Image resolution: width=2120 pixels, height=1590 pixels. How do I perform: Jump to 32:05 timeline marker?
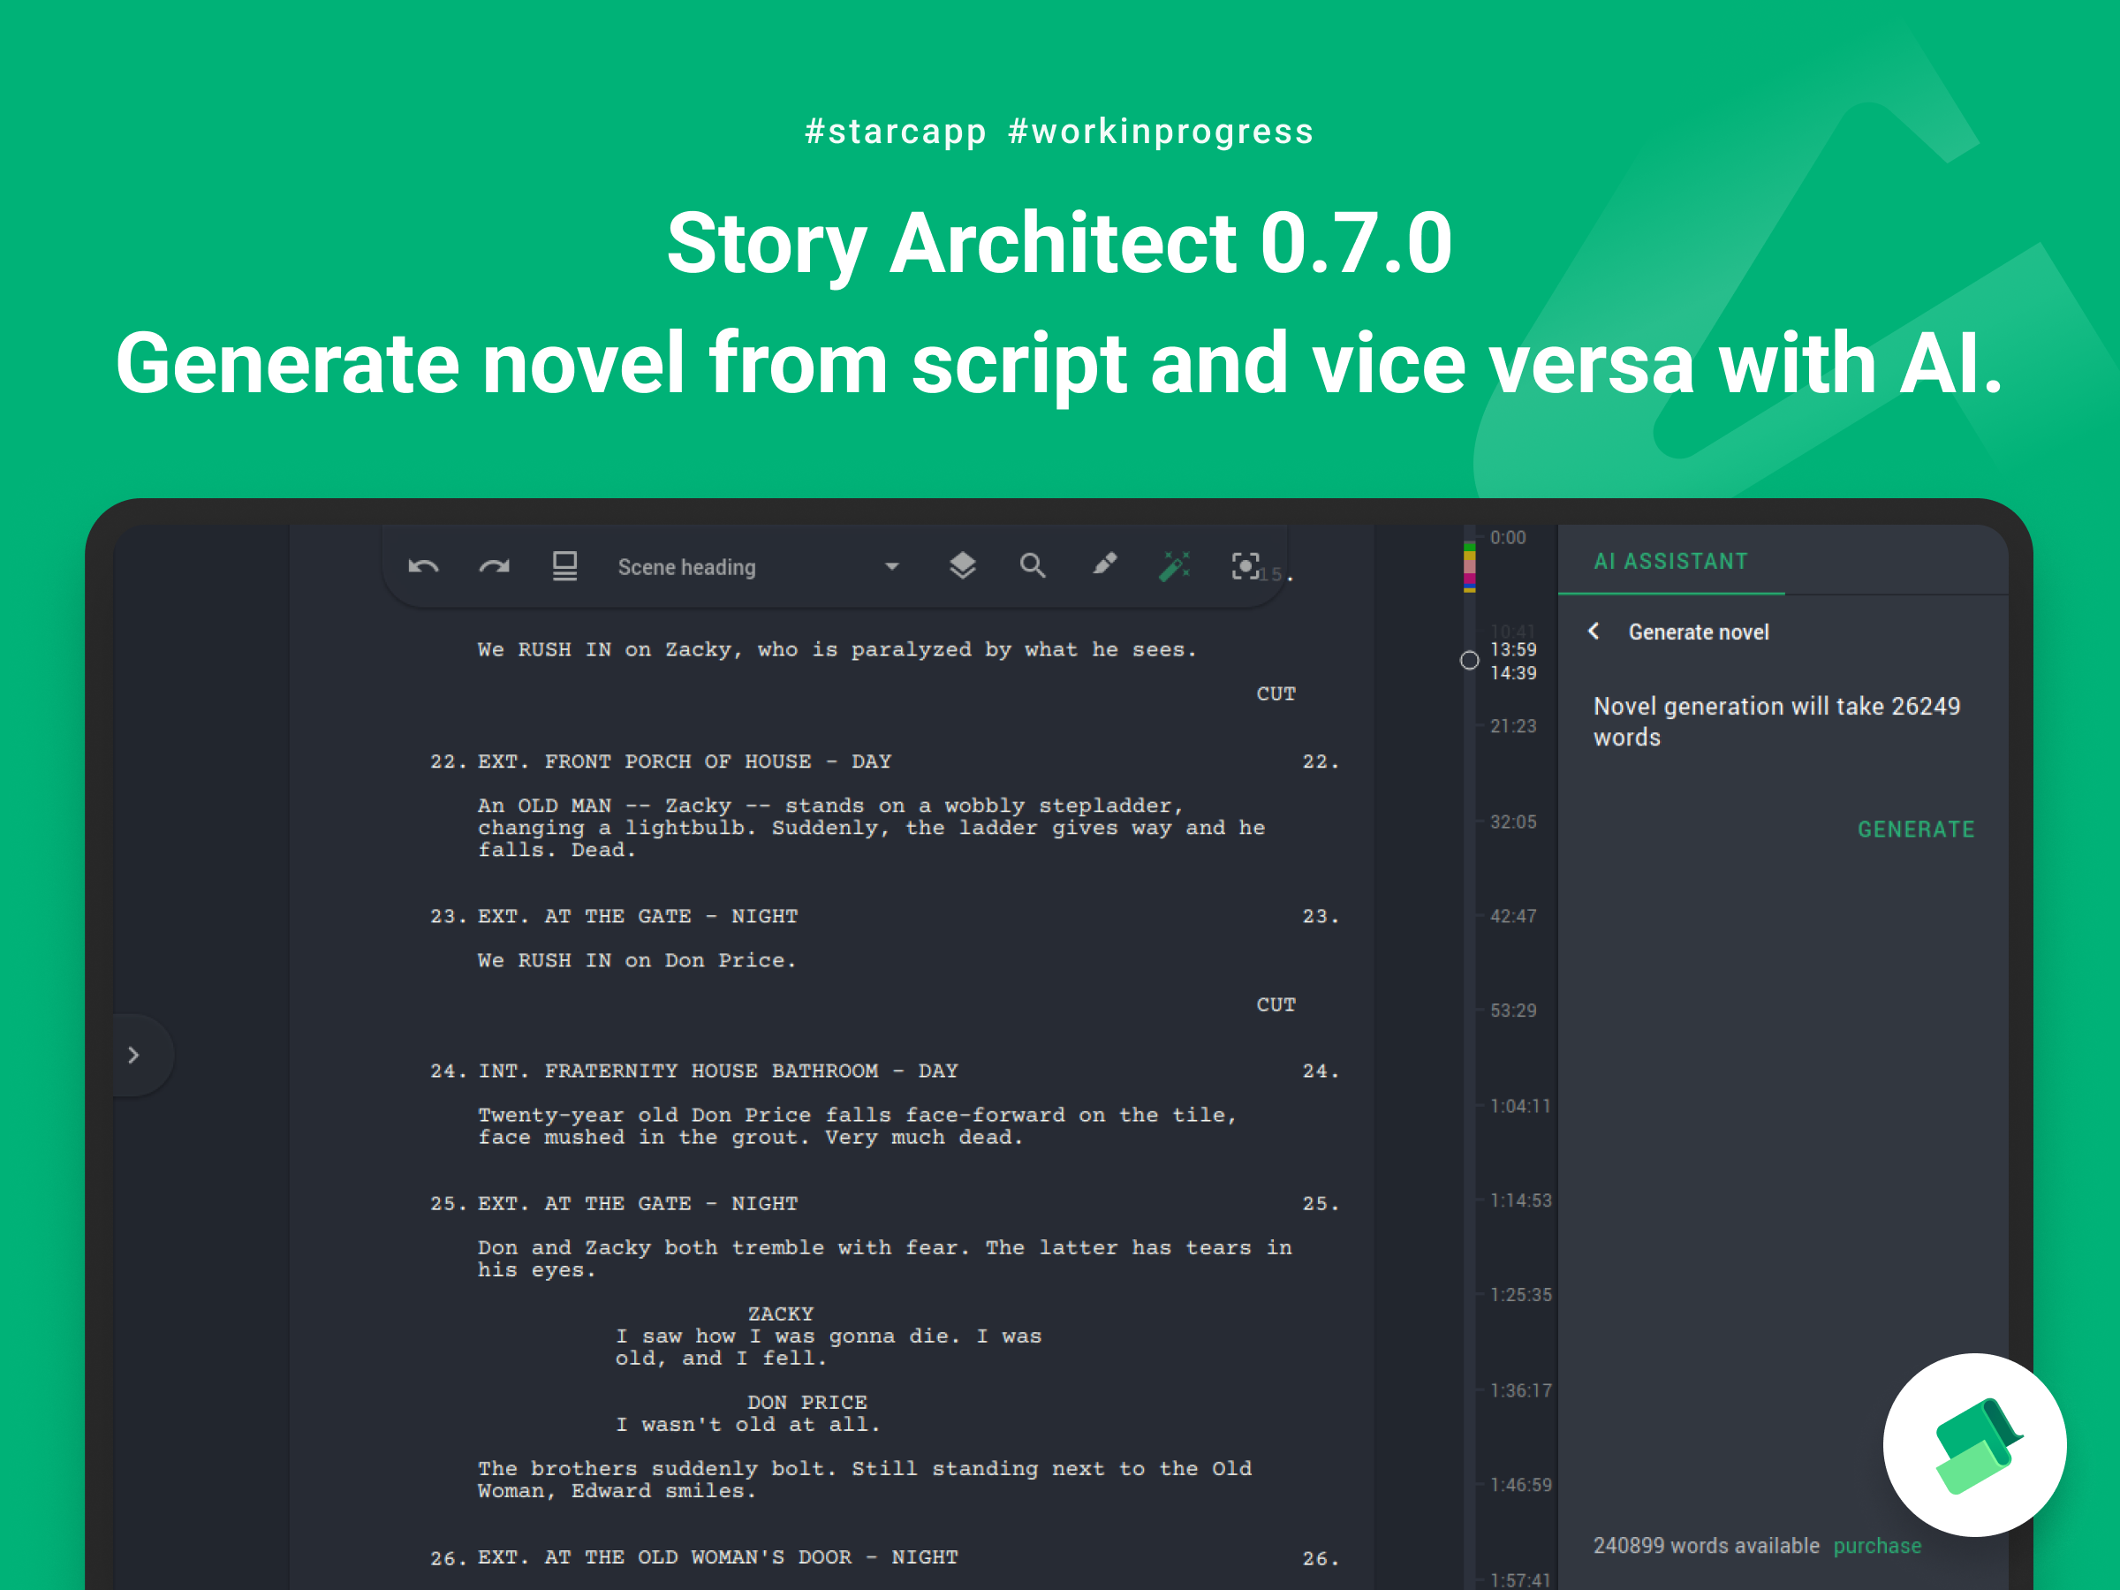coord(1512,821)
